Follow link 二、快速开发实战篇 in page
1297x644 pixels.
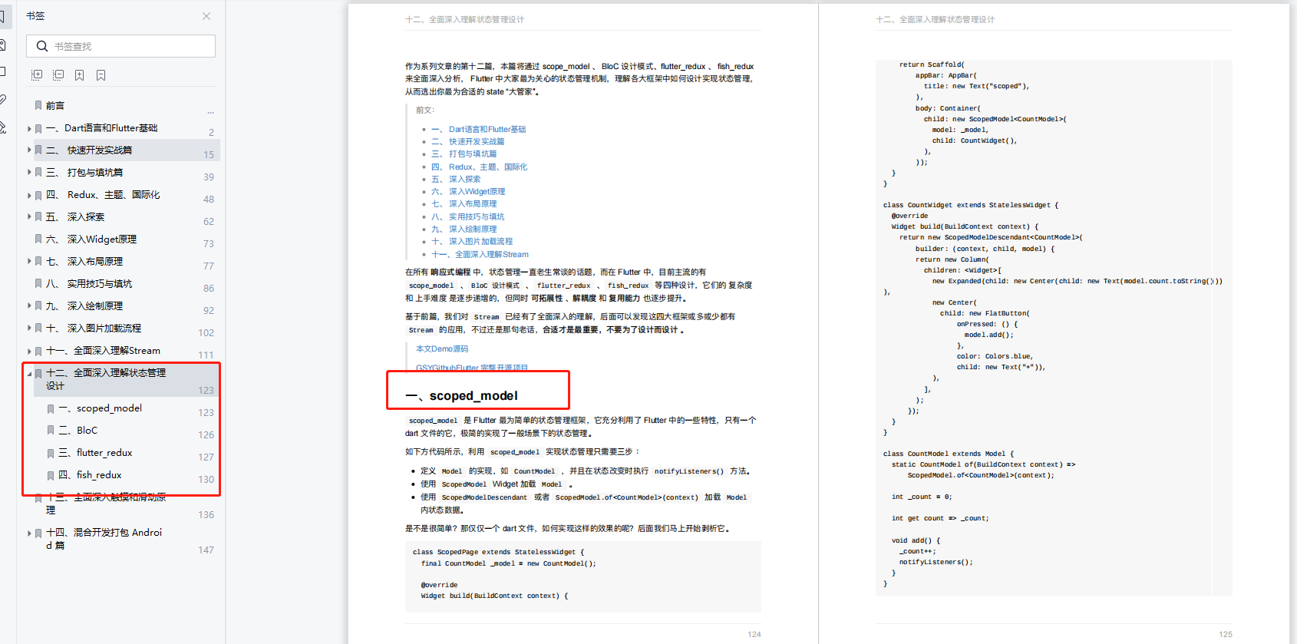[467, 141]
